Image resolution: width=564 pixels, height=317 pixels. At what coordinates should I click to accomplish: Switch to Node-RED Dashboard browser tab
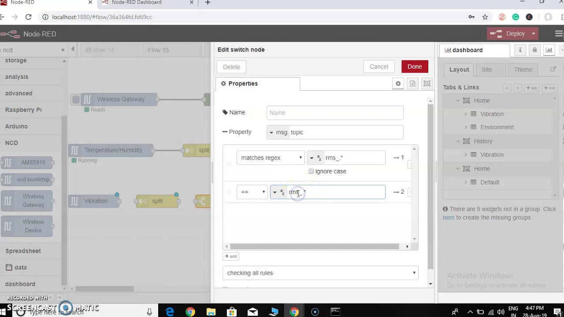point(148,3)
